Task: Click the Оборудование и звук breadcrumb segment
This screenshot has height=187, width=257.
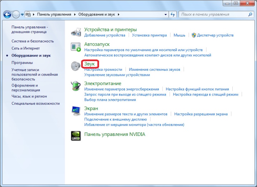Action: click(97, 14)
